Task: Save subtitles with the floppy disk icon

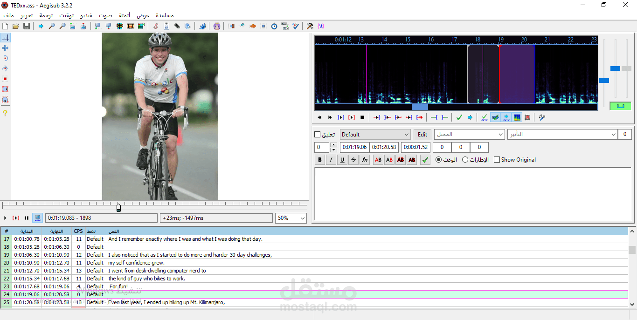Action: (x=26, y=26)
